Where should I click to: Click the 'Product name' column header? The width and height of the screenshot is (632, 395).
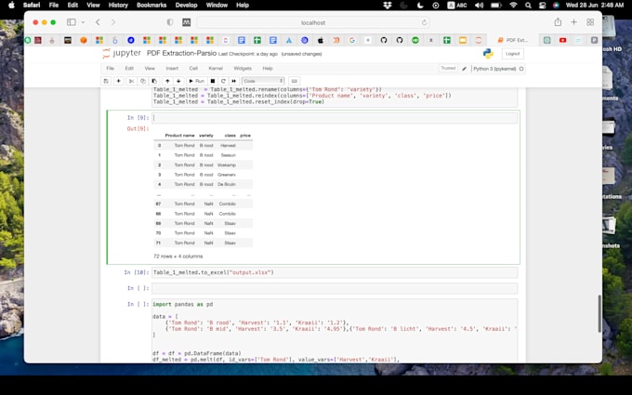[179, 136]
